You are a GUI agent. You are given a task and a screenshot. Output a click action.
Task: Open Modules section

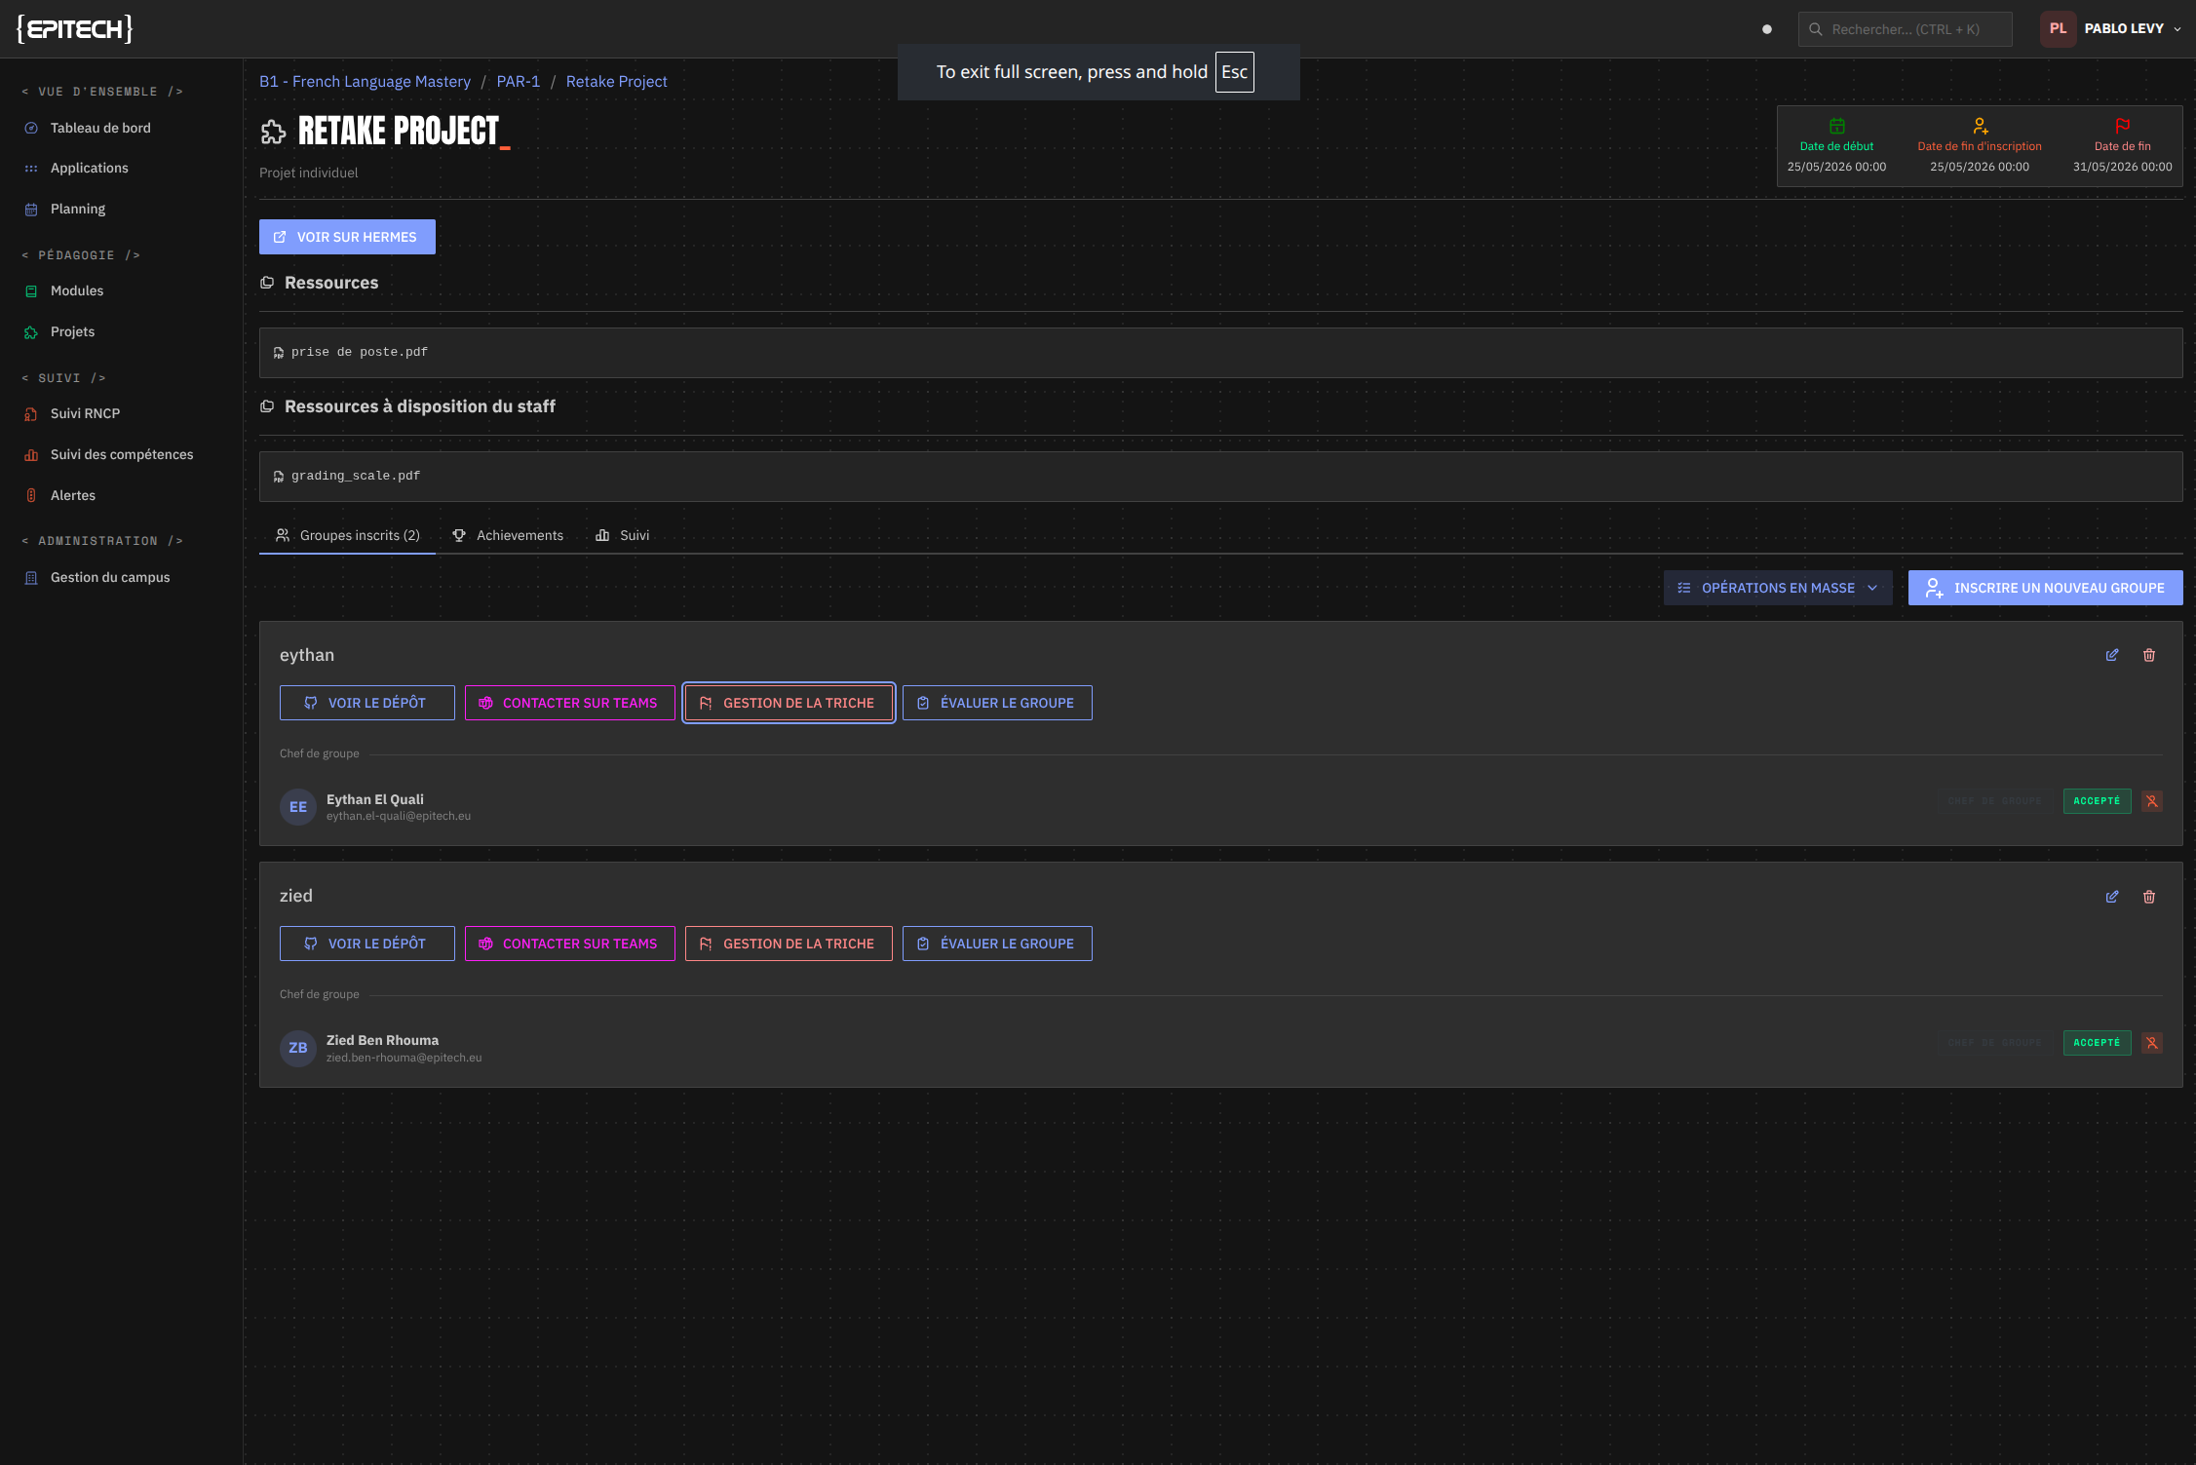[77, 290]
